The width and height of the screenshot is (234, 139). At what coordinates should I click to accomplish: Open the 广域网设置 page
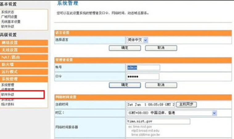pos(9,17)
